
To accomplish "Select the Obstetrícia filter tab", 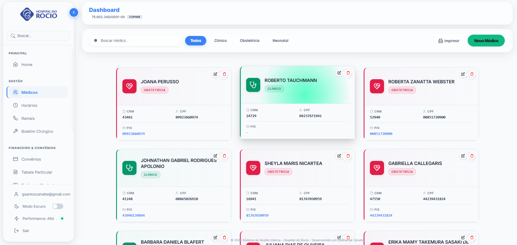I will (249, 41).
